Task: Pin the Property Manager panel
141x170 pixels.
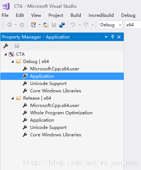Action: [112, 37]
